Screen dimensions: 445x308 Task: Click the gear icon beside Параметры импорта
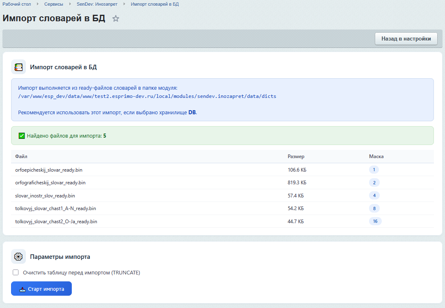coord(18,256)
